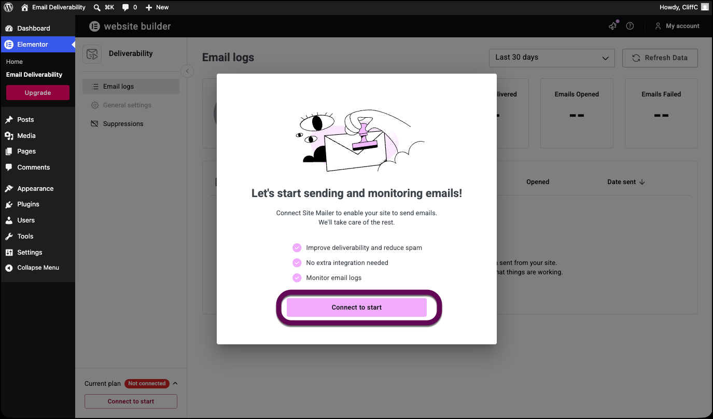Click 'Monitor email logs' text
The width and height of the screenshot is (713, 419).
pyautogui.click(x=334, y=278)
